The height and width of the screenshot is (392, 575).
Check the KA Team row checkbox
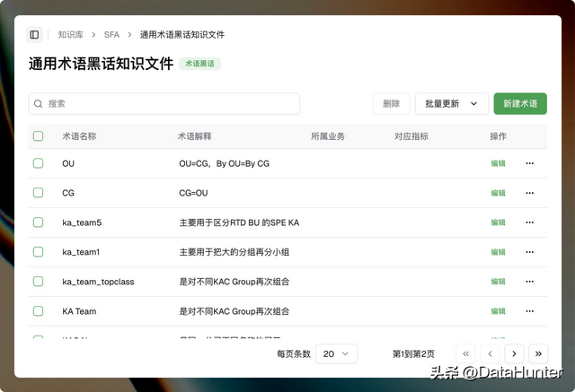[x=38, y=311]
